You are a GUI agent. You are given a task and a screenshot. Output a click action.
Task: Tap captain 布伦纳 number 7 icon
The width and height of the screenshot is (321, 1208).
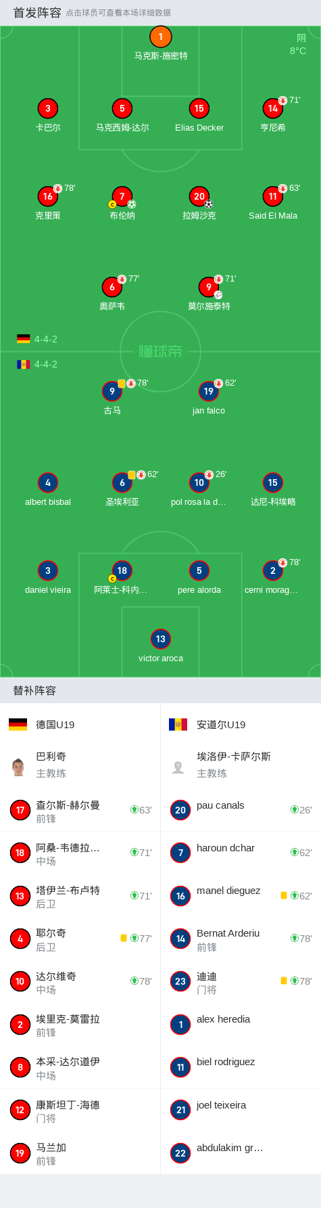click(x=122, y=196)
